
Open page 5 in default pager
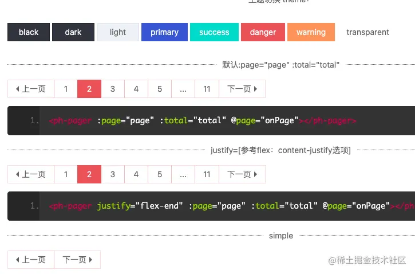coord(160,89)
